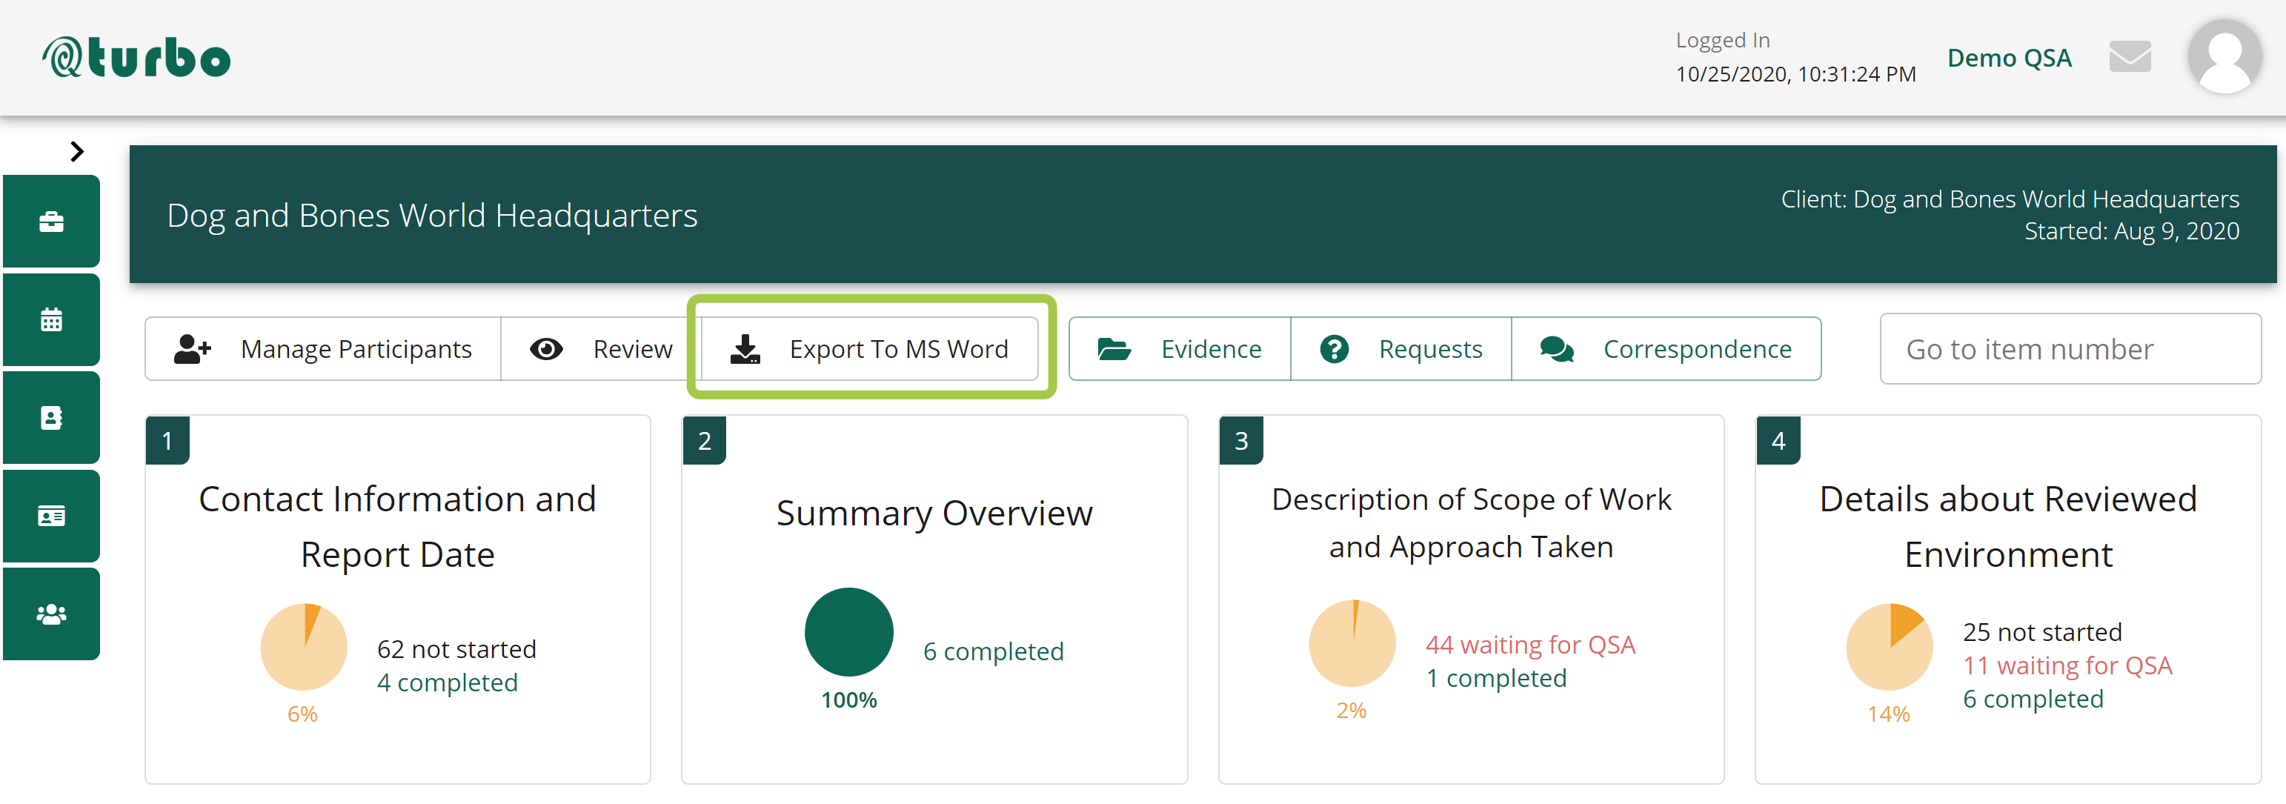2286x804 pixels.
Task: Click the Review eye button
Action: pos(601,349)
